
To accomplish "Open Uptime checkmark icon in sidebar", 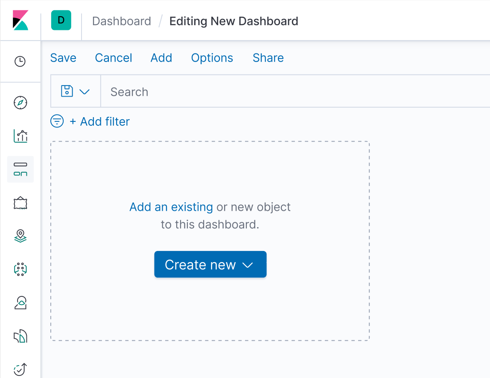I will 20,369.
